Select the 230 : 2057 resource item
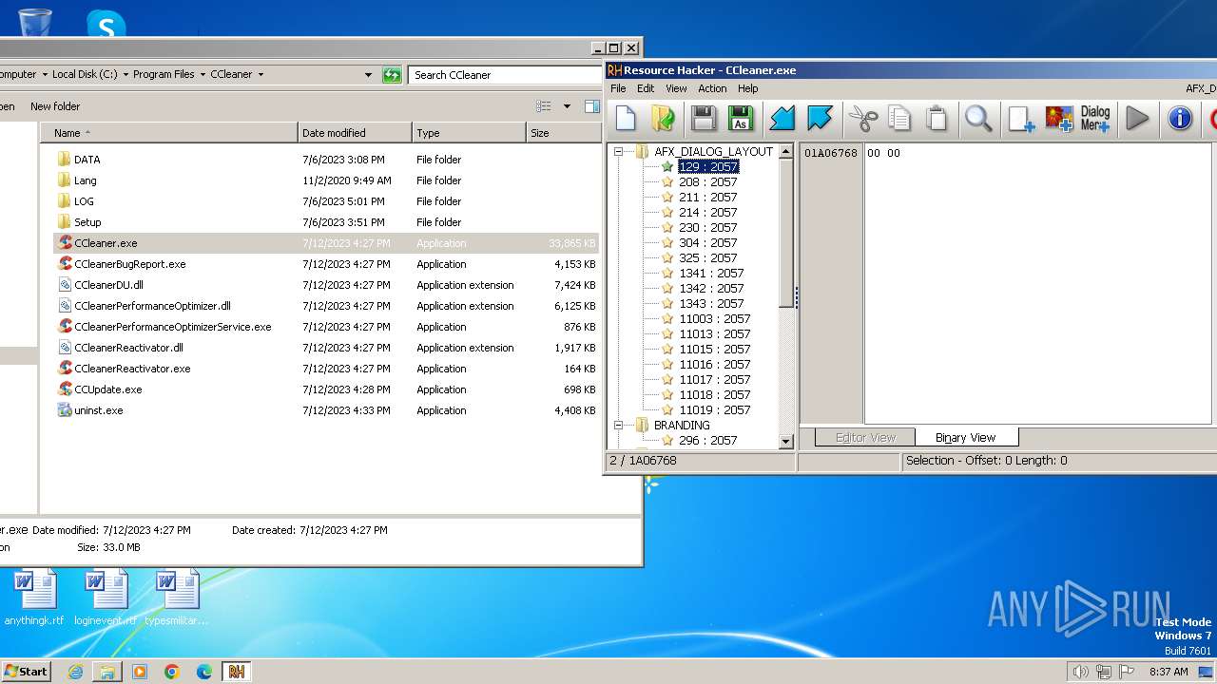This screenshot has height=684, width=1217. click(x=708, y=227)
